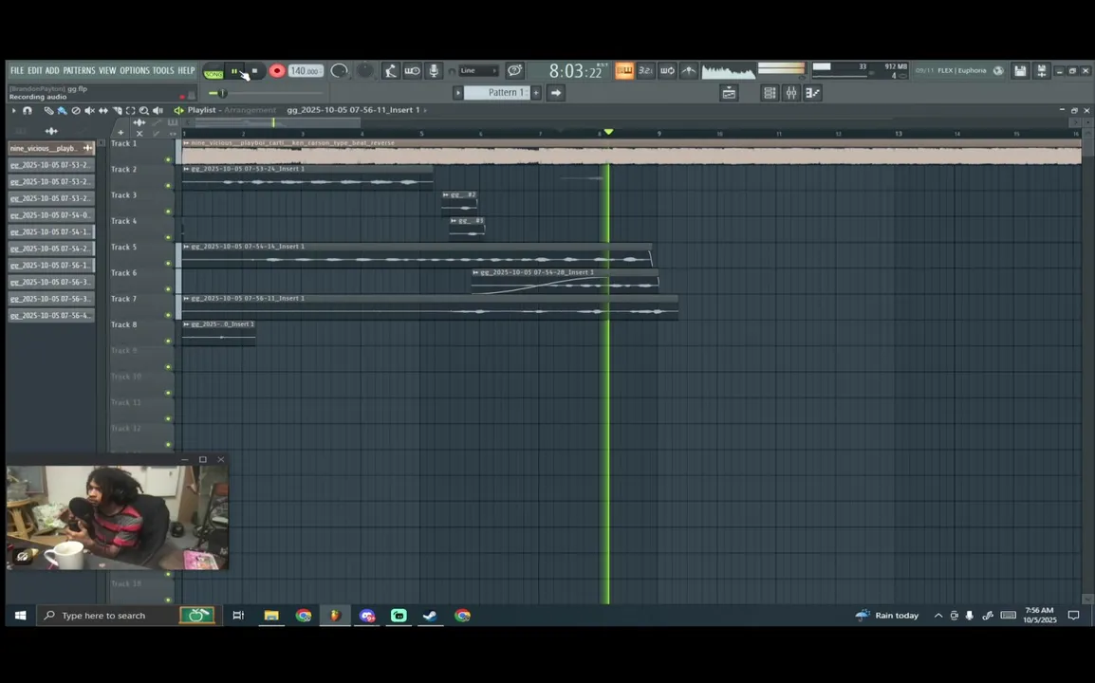Click the green playhead marker on the ruler

(609, 132)
